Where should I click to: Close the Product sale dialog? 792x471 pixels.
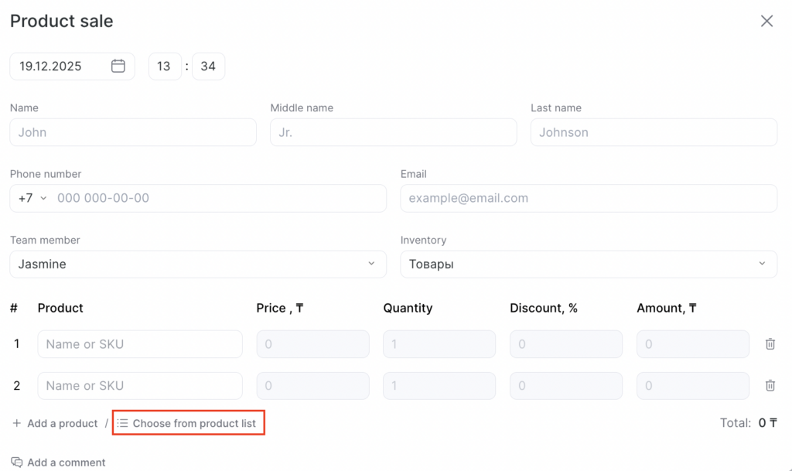(766, 22)
